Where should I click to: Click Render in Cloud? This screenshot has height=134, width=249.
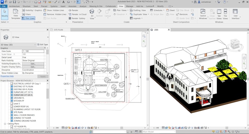(78, 14)
